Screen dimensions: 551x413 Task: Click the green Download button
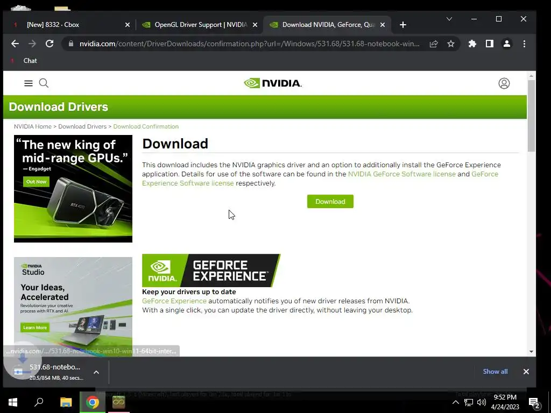(x=330, y=202)
